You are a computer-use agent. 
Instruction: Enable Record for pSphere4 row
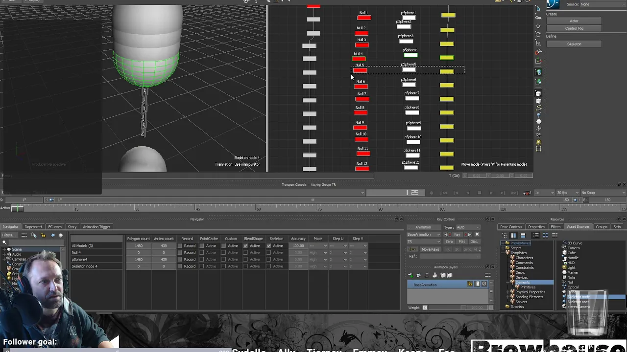tap(180, 259)
